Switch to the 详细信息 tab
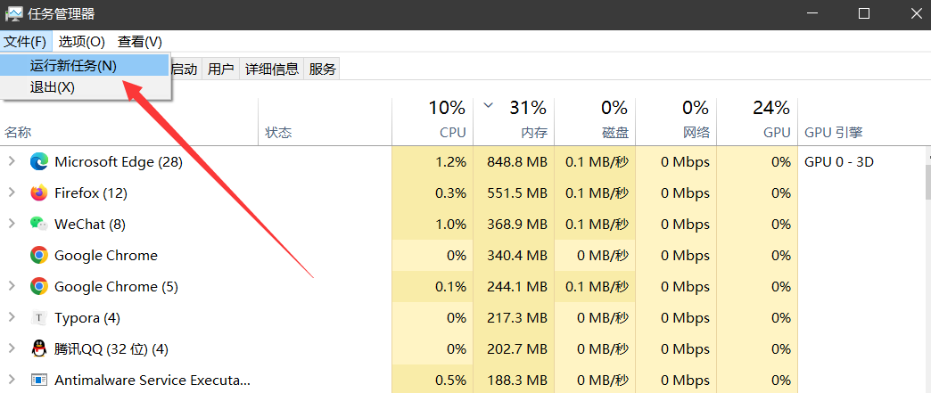Image resolution: width=931 pixels, height=393 pixels. tap(272, 69)
